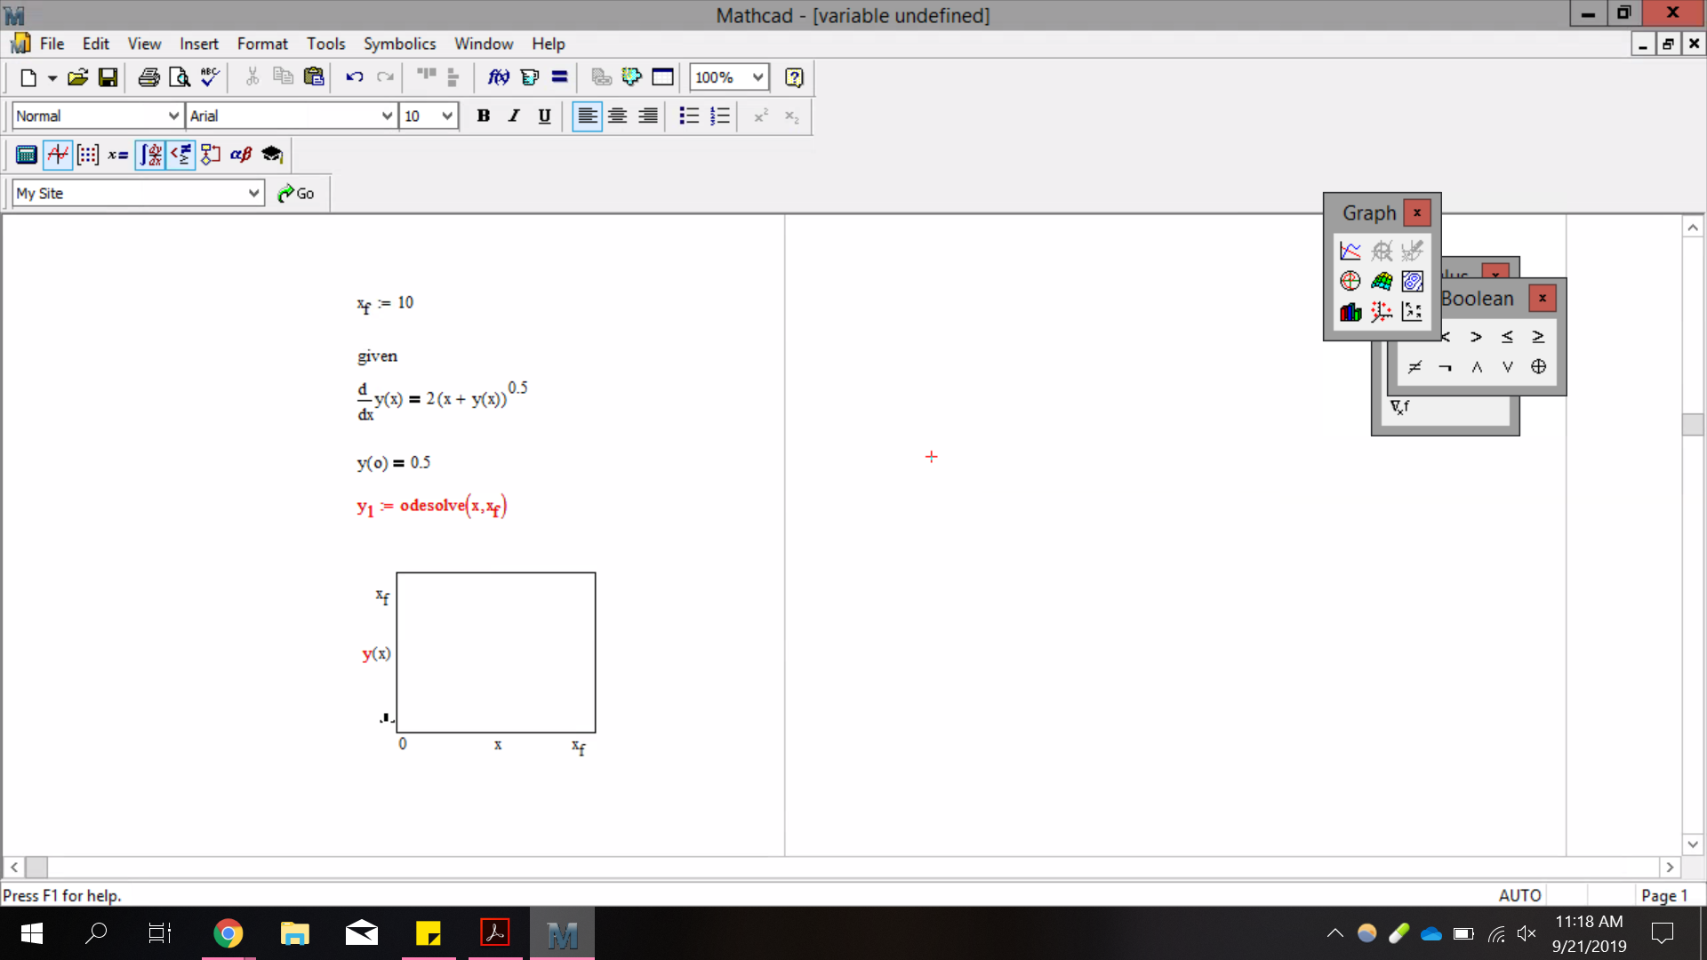Toggle bold text formatting
Image resolution: width=1707 pixels, height=960 pixels.
tap(483, 116)
